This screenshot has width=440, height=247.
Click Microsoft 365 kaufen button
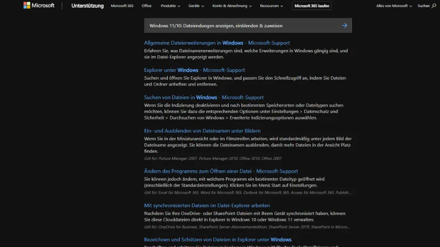pos(312,6)
